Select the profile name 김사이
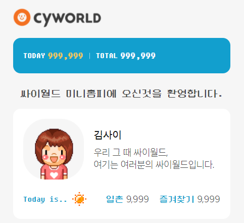244x223 pixels. [108, 135]
